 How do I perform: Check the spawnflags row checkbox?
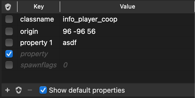click(9, 65)
